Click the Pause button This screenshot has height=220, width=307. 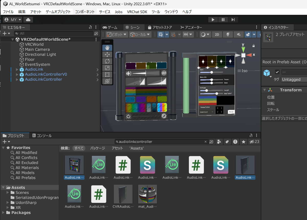pos(223,19)
